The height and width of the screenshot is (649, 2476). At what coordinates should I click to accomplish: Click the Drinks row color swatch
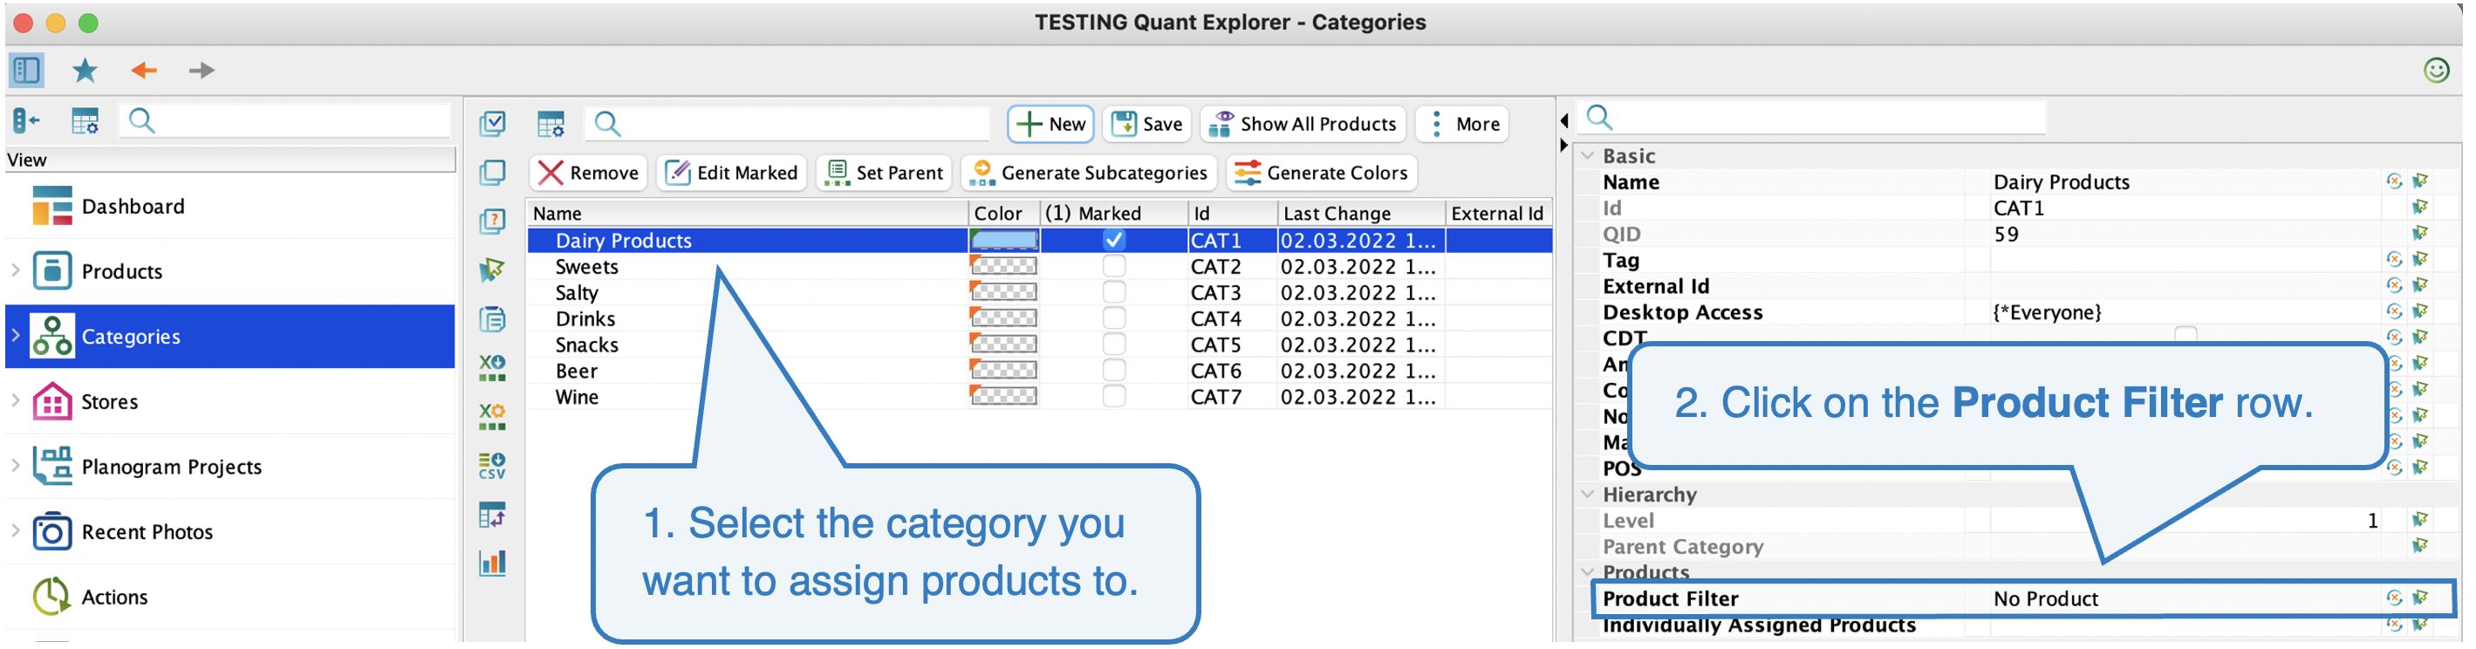pos(1004,318)
